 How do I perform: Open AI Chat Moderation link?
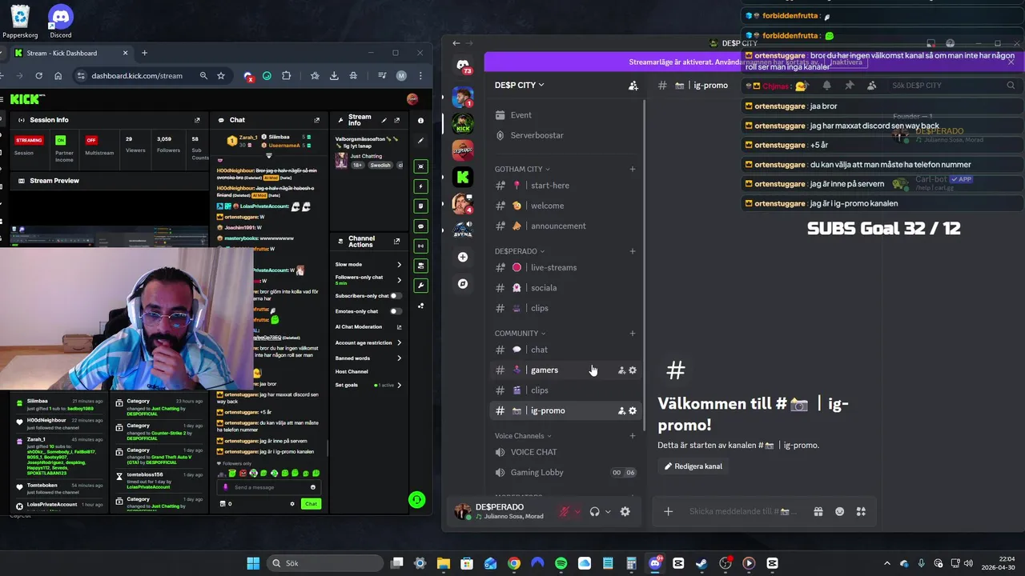click(368, 326)
